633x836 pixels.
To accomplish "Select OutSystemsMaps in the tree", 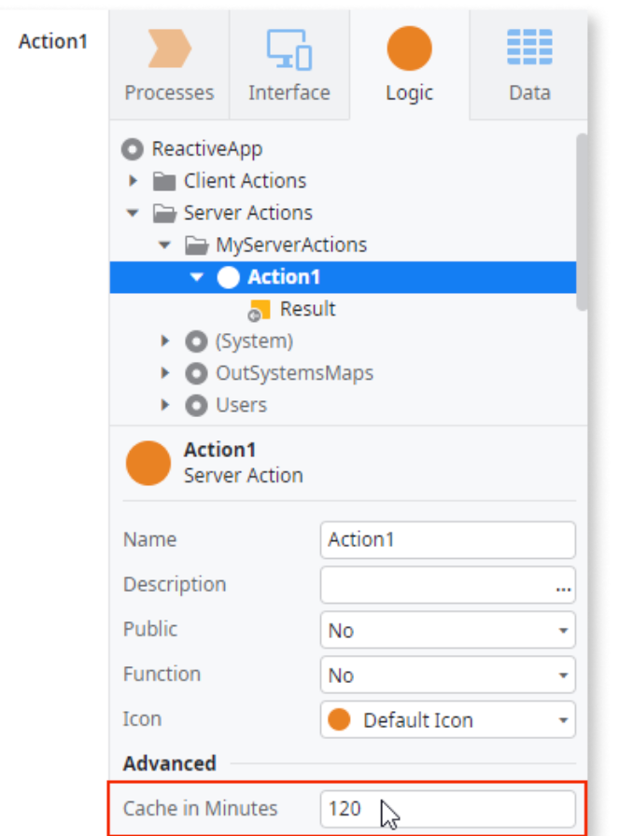I will click(x=295, y=372).
